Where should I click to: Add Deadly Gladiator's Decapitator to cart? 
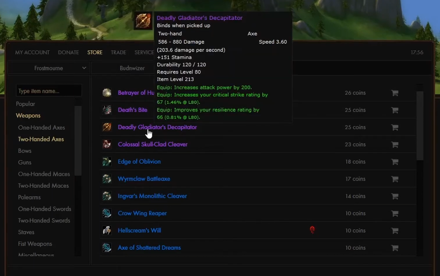pos(395,127)
